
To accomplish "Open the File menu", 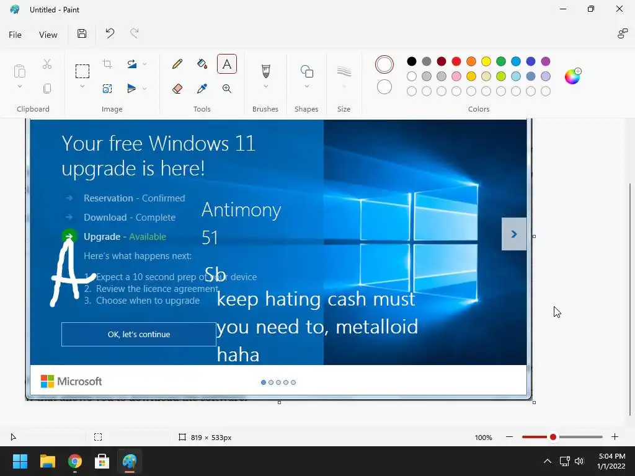I will 15,35.
